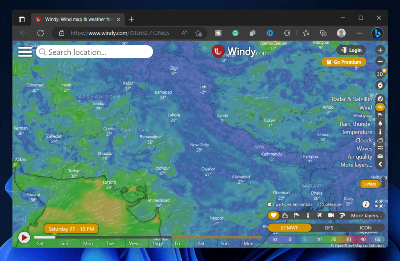Open the hamburger menu
This screenshot has height=261, width=400.
tap(25, 51)
